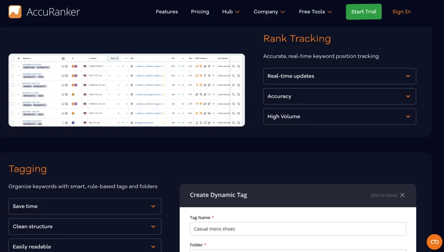This screenshot has height=252, width=444.
Task: Click the search icon in the Frederick row
Action: click(x=234, y=85)
